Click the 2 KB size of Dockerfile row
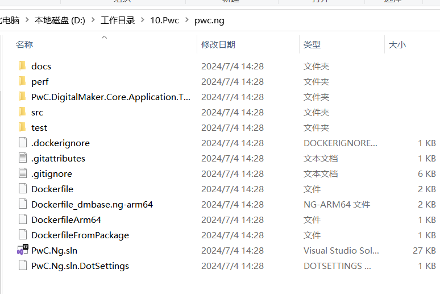 pos(427,189)
